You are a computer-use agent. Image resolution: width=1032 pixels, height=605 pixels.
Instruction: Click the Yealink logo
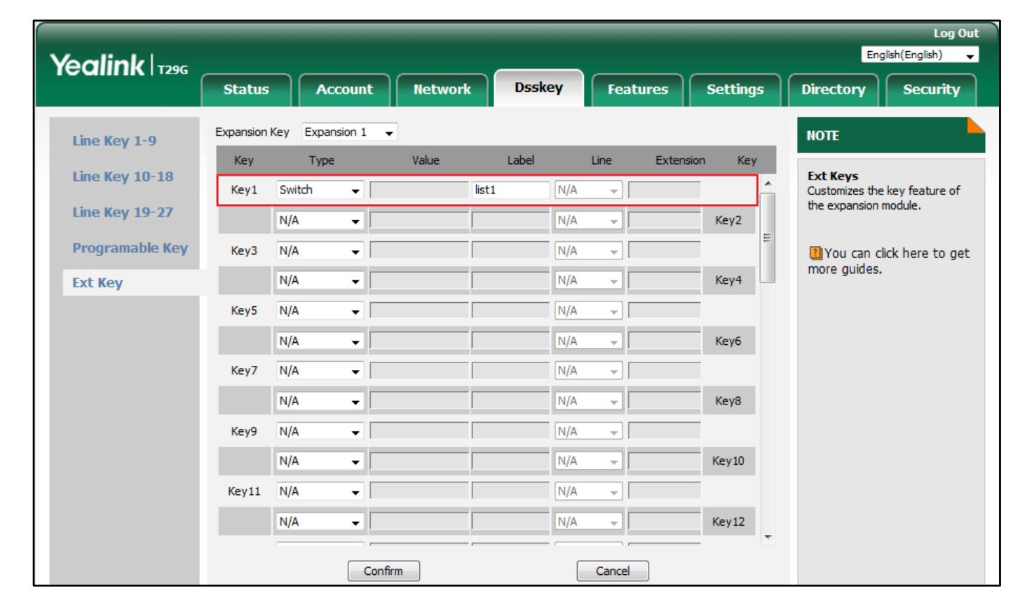[98, 66]
